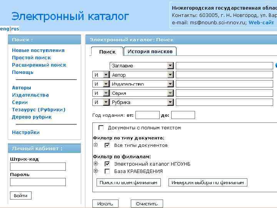Switch to История поисков tab
The image size is (277, 208).
150,51
